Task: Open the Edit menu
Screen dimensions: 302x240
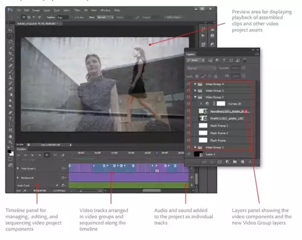Action: [27, 10]
